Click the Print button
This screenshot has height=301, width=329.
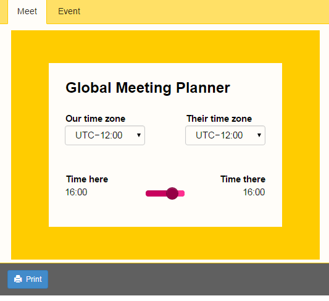tap(28, 279)
